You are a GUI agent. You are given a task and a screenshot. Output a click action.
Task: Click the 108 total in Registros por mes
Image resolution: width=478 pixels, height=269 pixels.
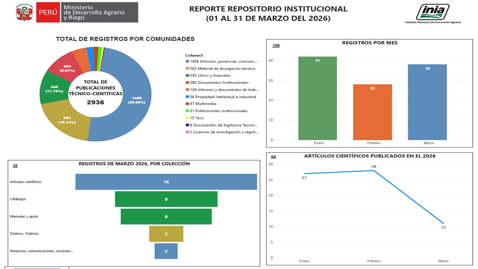point(276,46)
